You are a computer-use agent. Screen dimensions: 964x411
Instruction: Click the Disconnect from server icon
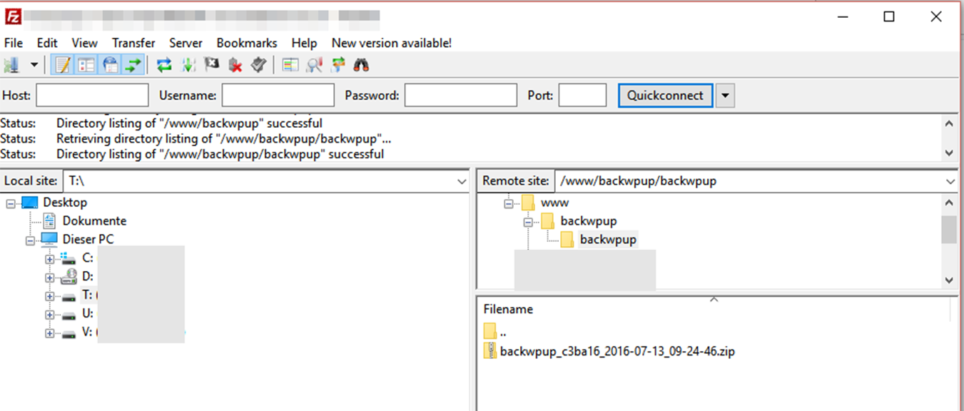pyautogui.click(x=235, y=65)
